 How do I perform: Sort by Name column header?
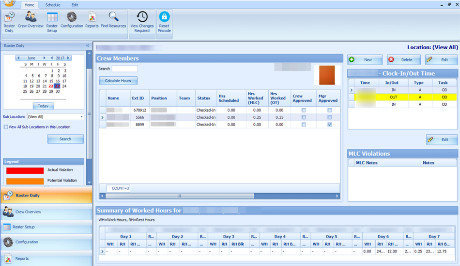(118, 98)
